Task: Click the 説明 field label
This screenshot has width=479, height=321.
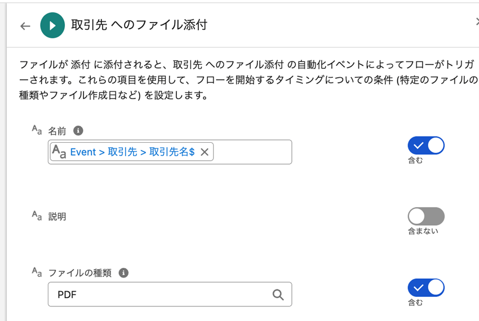Action: [x=57, y=217]
